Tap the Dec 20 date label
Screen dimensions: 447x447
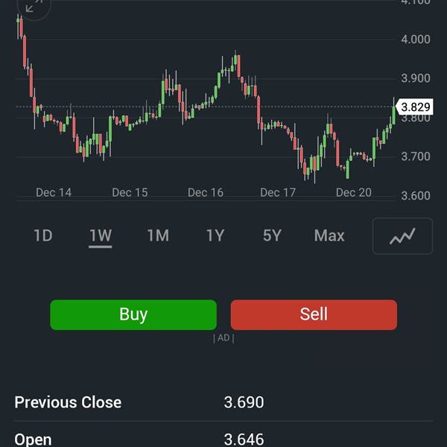point(353,192)
